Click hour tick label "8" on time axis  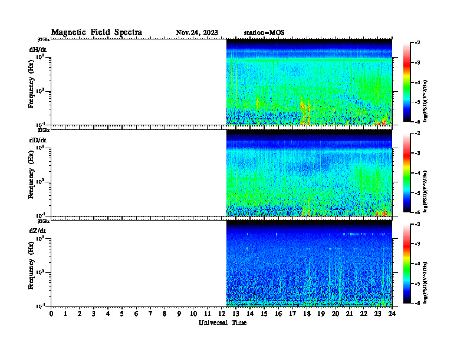pos(165,314)
